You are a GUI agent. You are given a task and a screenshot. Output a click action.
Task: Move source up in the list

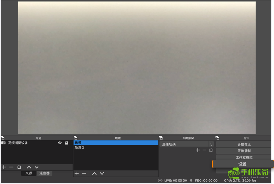point(29,167)
